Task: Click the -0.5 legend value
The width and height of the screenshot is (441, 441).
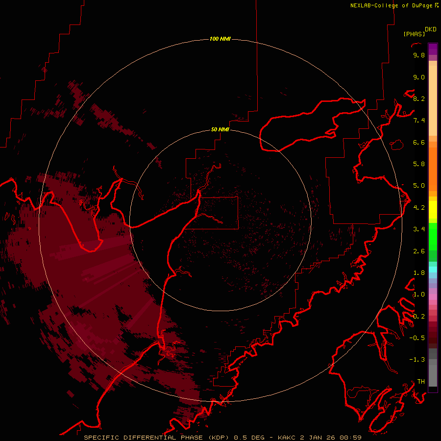Action: pos(417,338)
